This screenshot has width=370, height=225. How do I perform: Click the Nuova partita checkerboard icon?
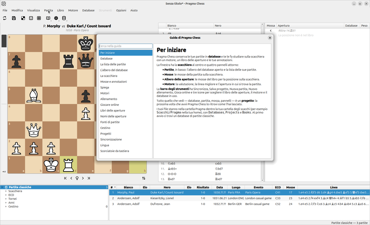point(23,18)
